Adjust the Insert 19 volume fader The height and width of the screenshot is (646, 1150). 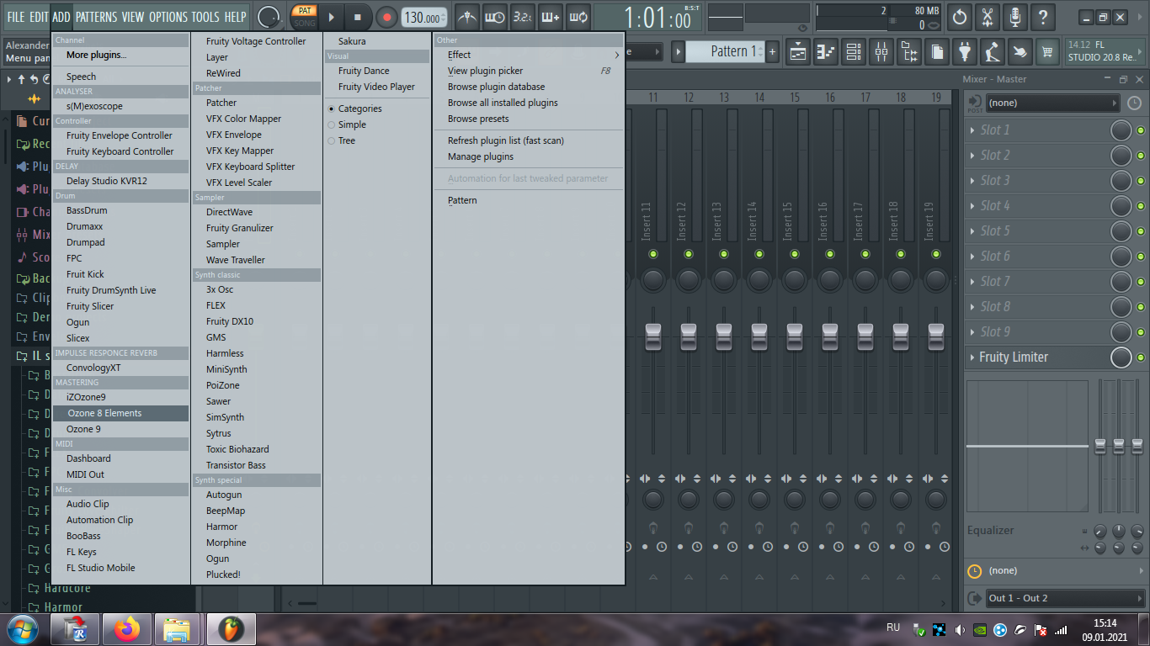pos(936,337)
